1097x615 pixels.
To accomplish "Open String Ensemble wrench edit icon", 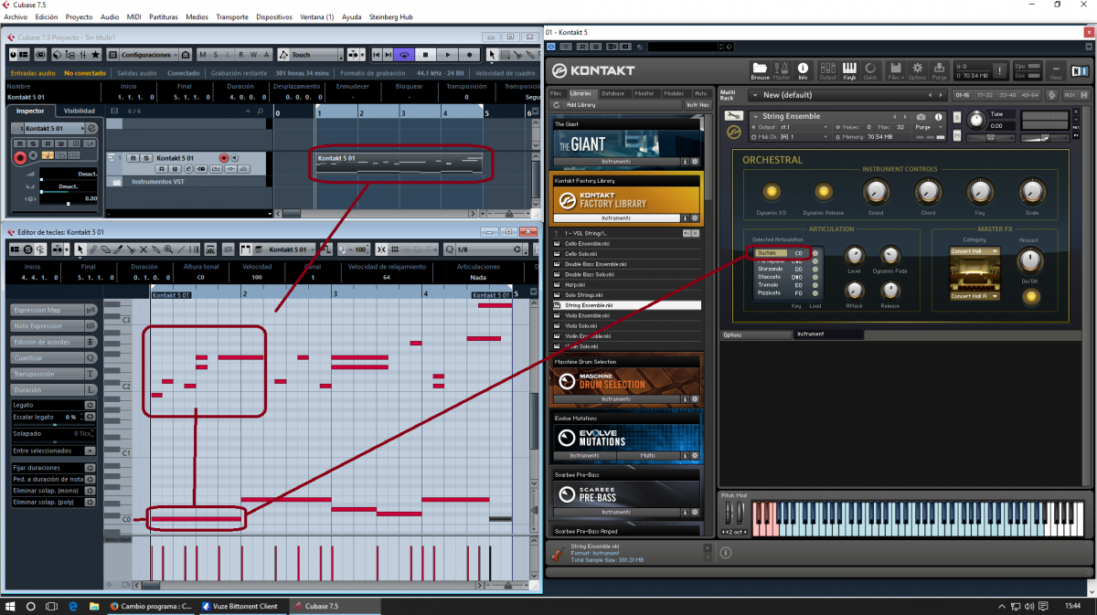I will (733, 116).
